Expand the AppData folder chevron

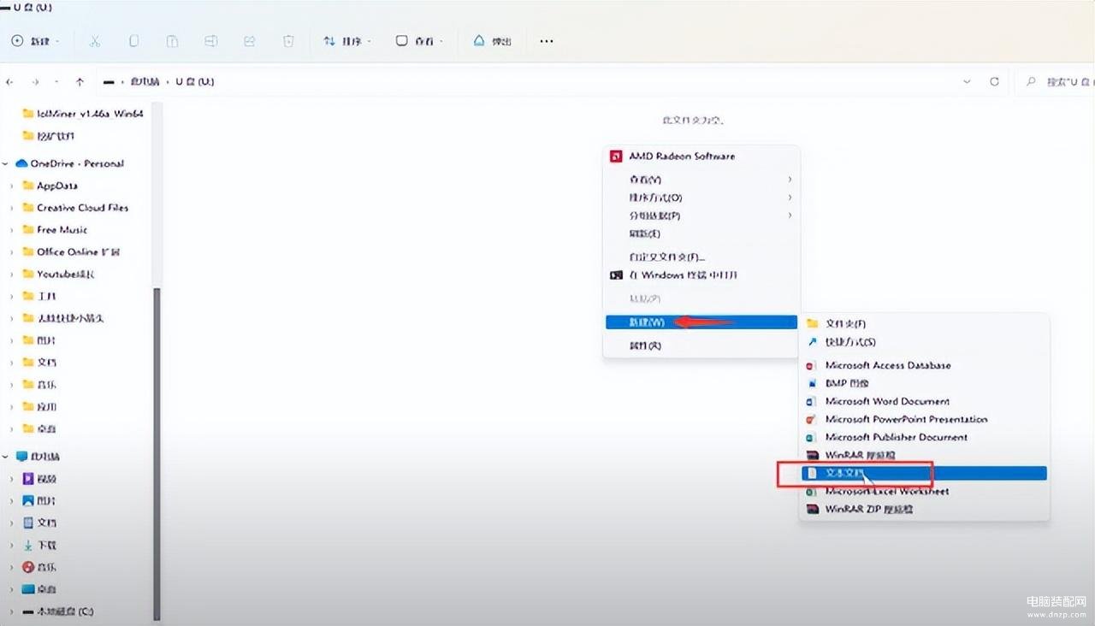point(12,186)
